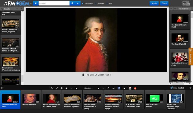Image resolution: width=193 pixels, height=113 pixels.
Task: Click the Sign in button
Action: coord(154,3)
